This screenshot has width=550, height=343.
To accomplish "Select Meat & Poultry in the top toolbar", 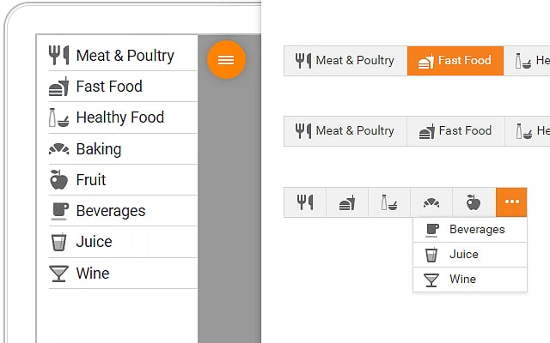I will click(345, 61).
